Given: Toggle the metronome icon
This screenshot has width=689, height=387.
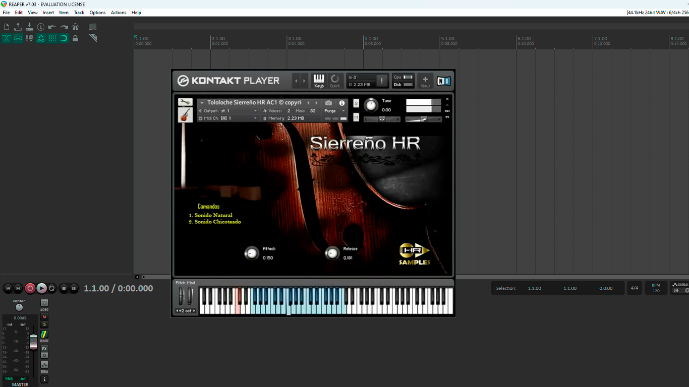Looking at the screenshot, I should coord(75,27).
